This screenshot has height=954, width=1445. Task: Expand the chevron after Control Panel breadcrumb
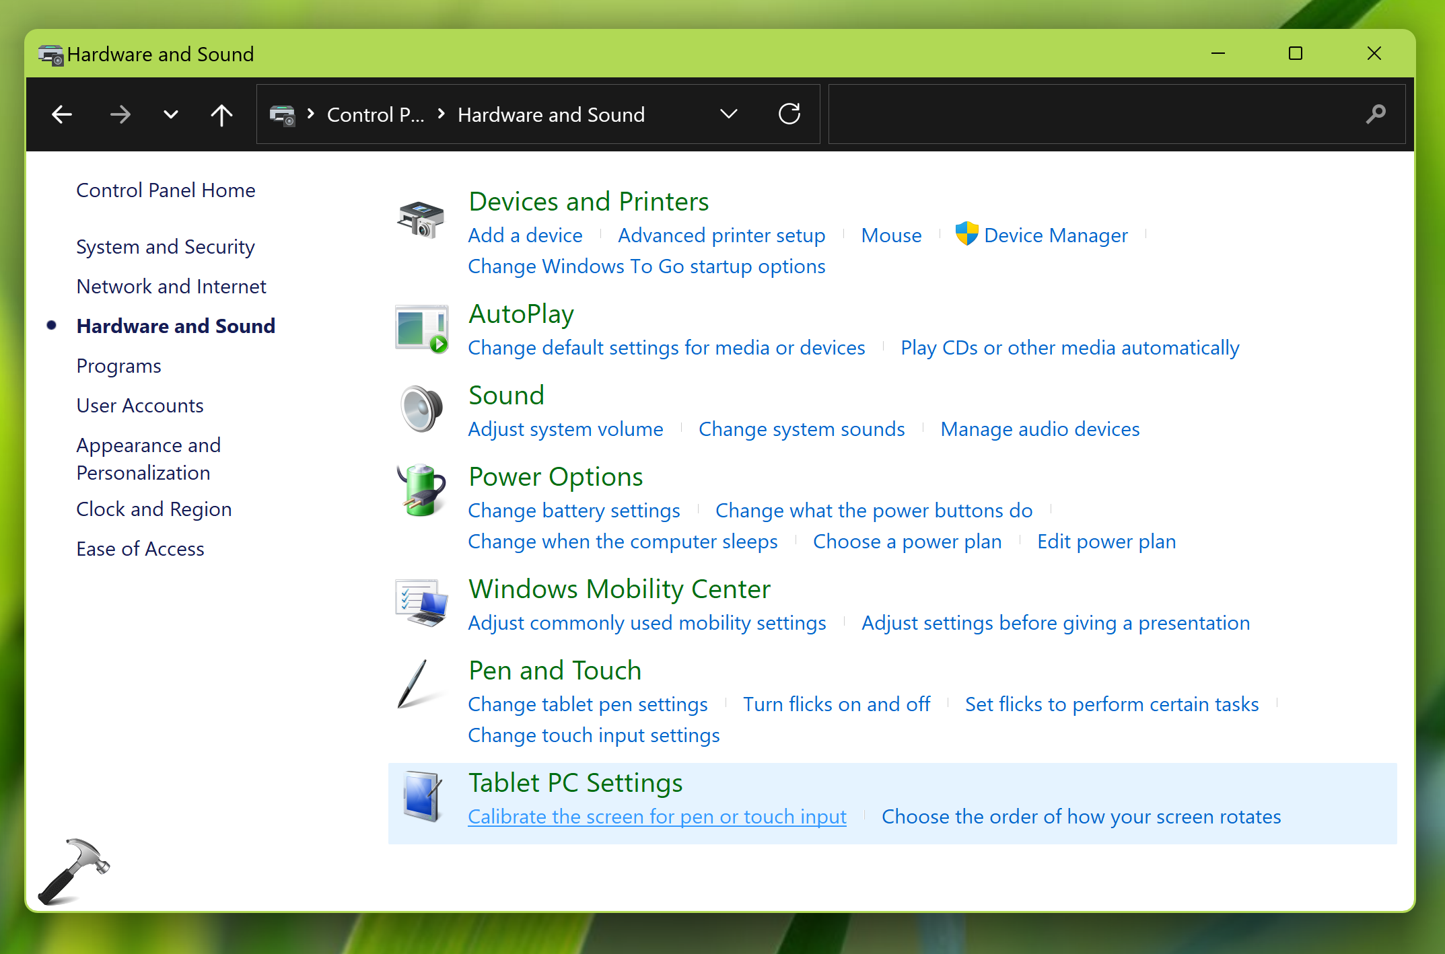(x=442, y=114)
